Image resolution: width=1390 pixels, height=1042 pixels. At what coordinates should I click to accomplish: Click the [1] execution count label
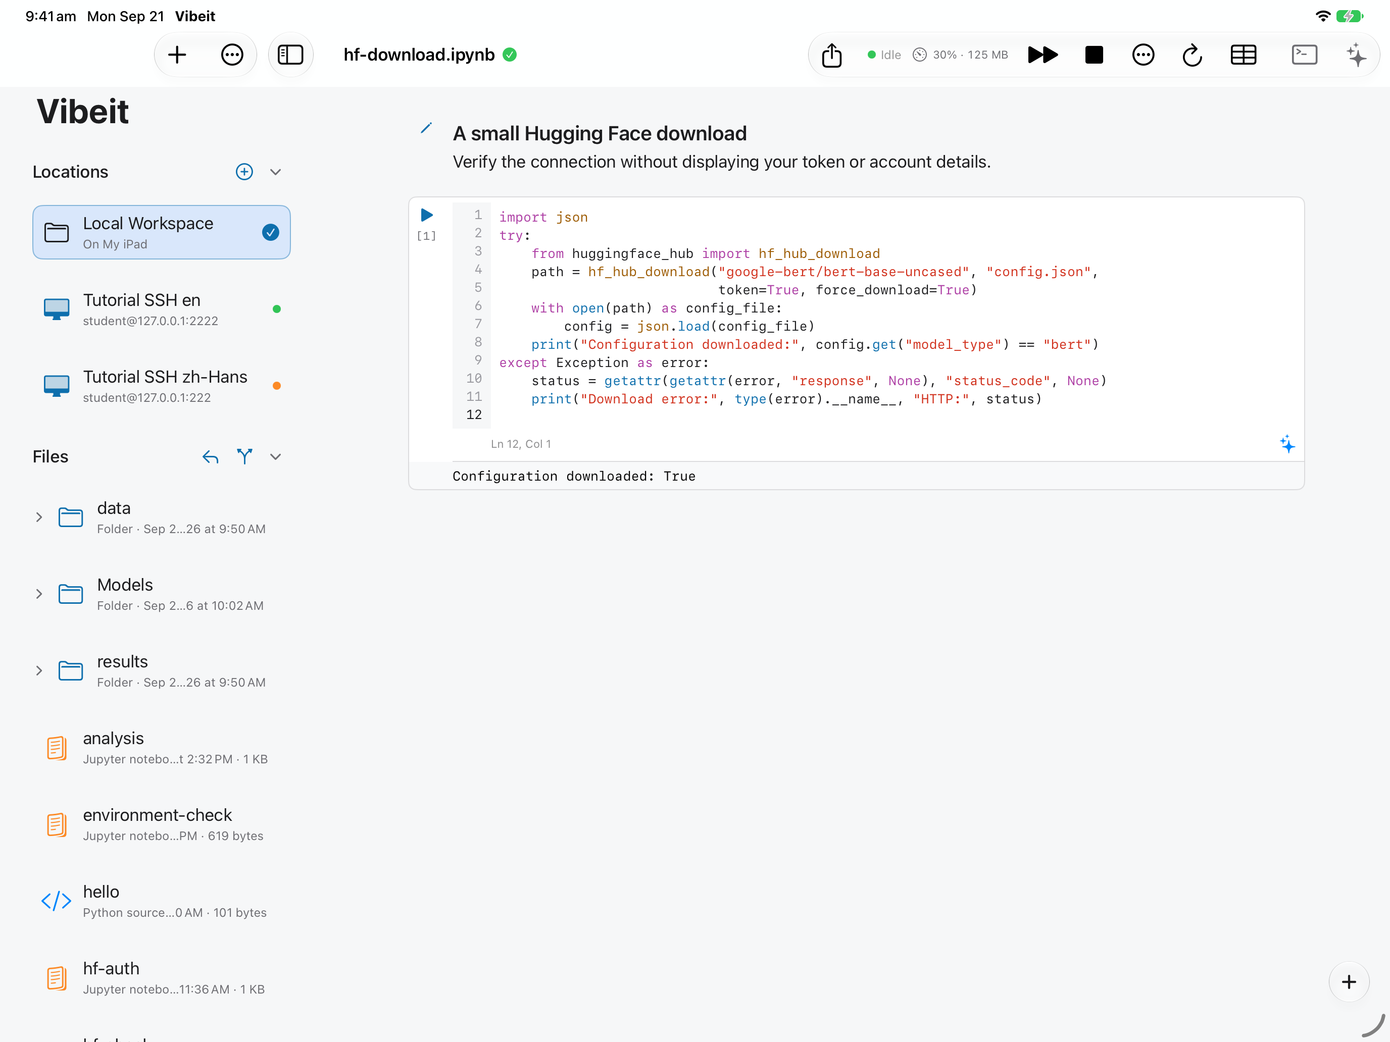(x=426, y=236)
